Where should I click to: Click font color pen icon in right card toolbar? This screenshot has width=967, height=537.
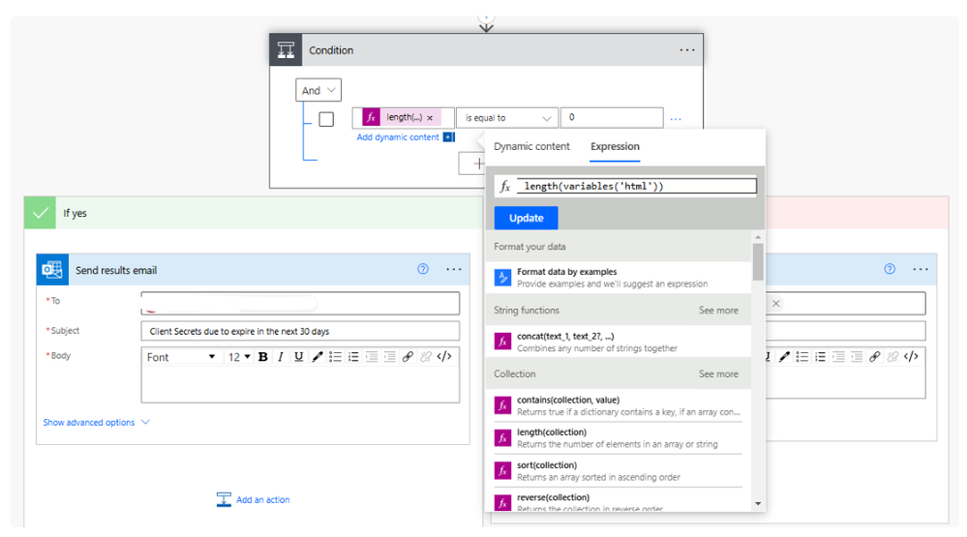coord(784,357)
